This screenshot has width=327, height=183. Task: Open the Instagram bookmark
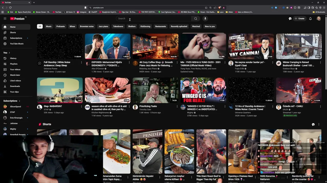pos(81,12)
